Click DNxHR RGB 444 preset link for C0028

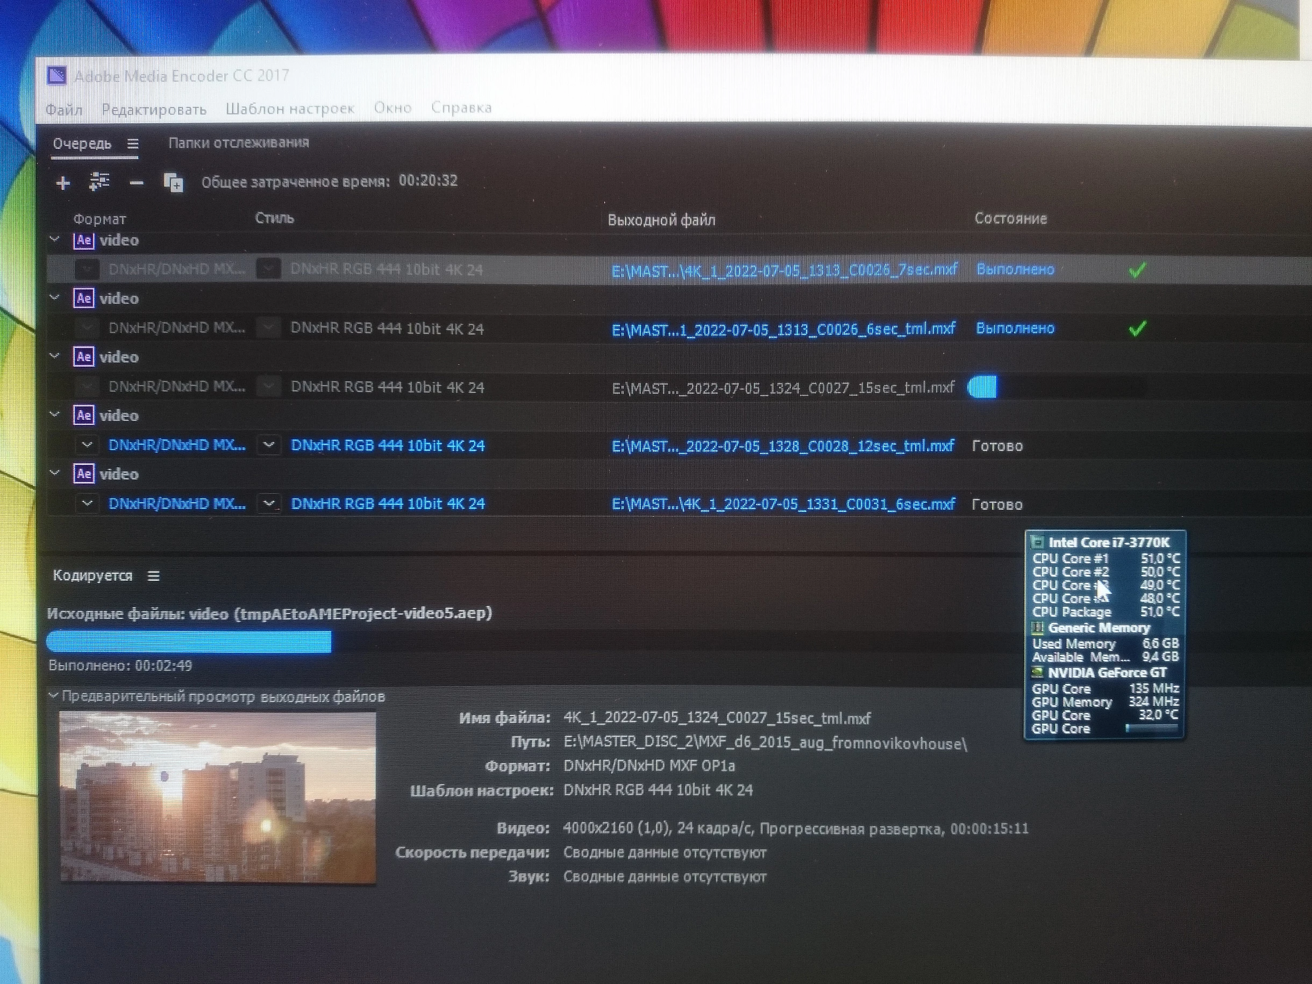(387, 445)
